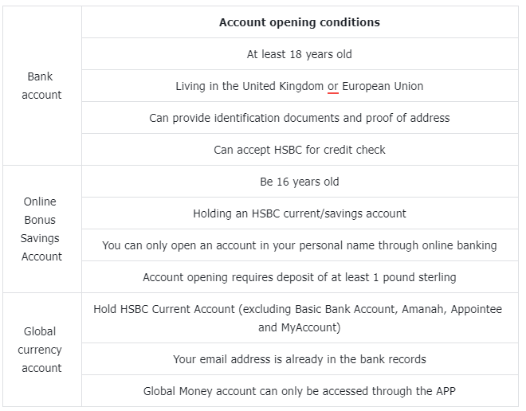Click the personal name online banking condition
Image resolution: width=526 pixels, height=411 pixels.
[x=299, y=245]
